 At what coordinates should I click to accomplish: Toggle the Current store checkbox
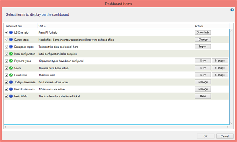(7, 40)
